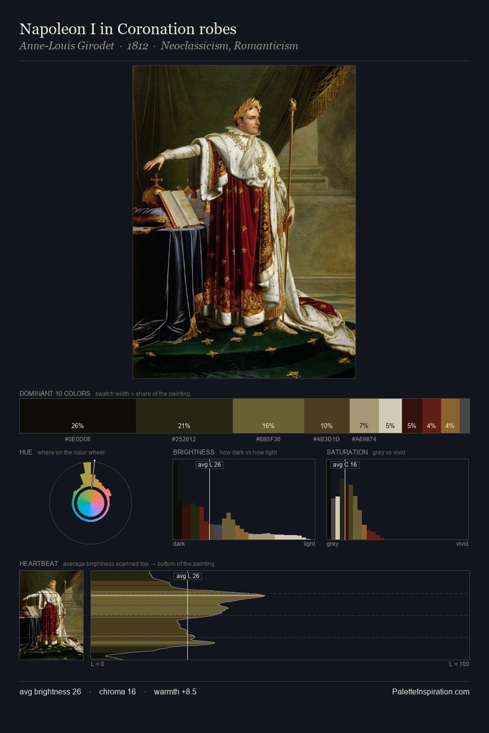Click the hex code #4B3D1D
Screen dimensions: 489x733
click(327, 439)
